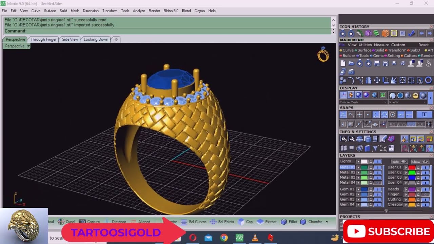Select the Mirror tool icon

click(369, 80)
